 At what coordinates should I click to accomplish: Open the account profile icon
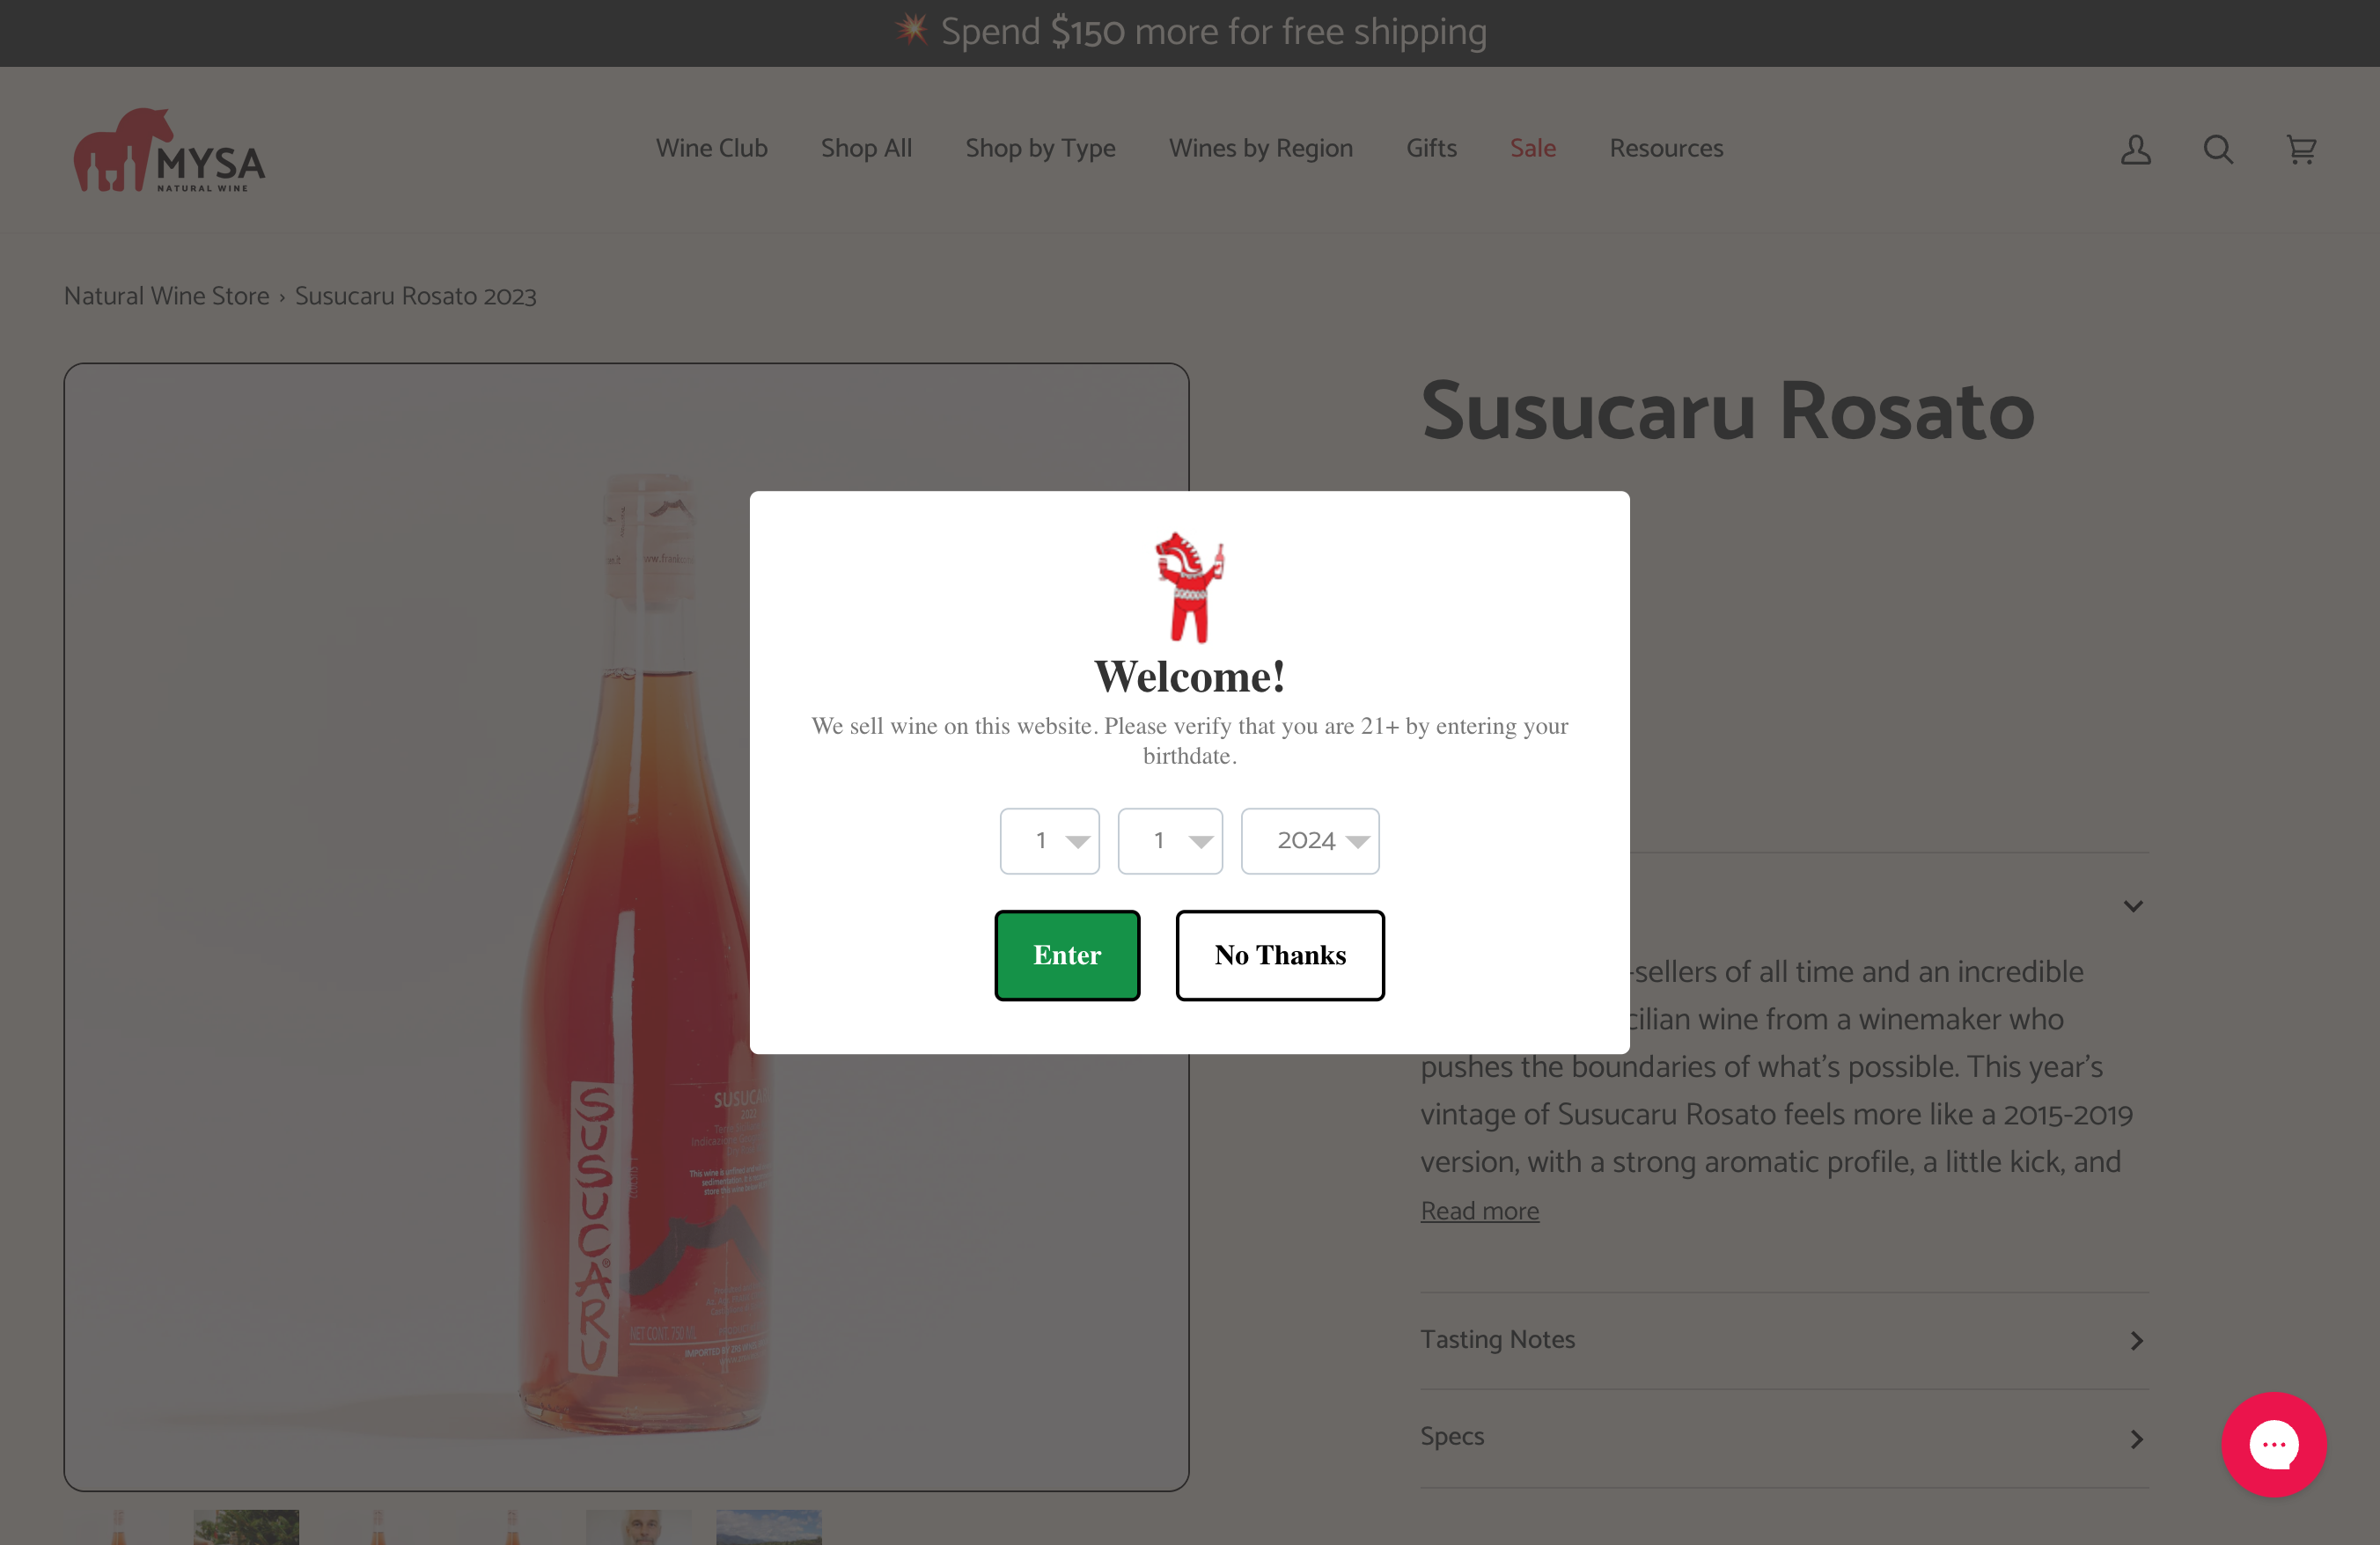[x=2135, y=150]
